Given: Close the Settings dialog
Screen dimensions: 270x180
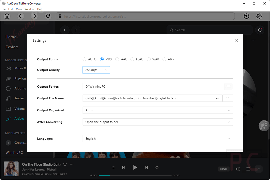Looking at the screenshot, I should 237,40.
